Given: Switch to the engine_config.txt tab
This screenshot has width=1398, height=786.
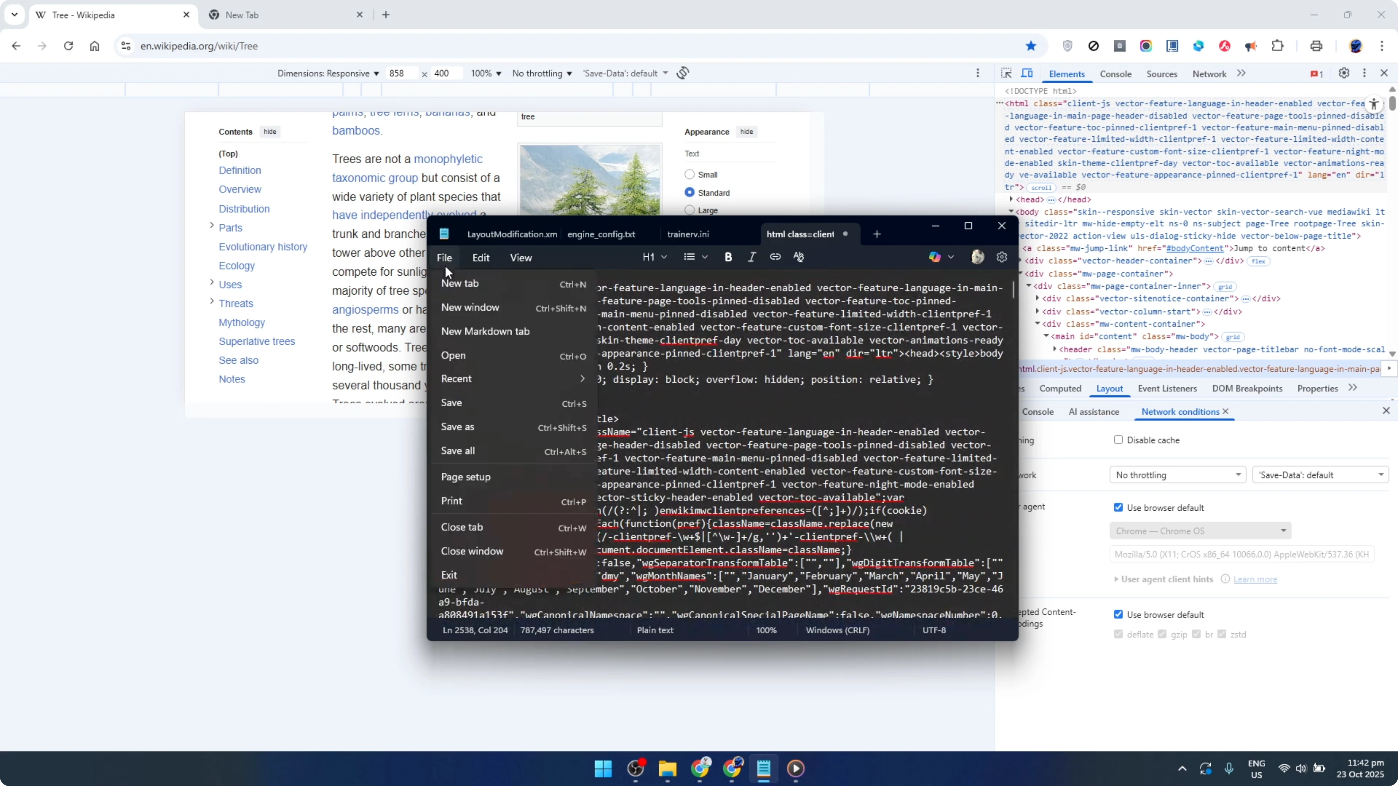Looking at the screenshot, I should pyautogui.click(x=601, y=234).
